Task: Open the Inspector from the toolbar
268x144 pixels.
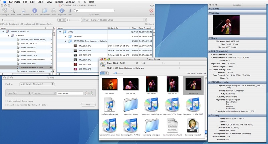Action: (x=62, y=11)
